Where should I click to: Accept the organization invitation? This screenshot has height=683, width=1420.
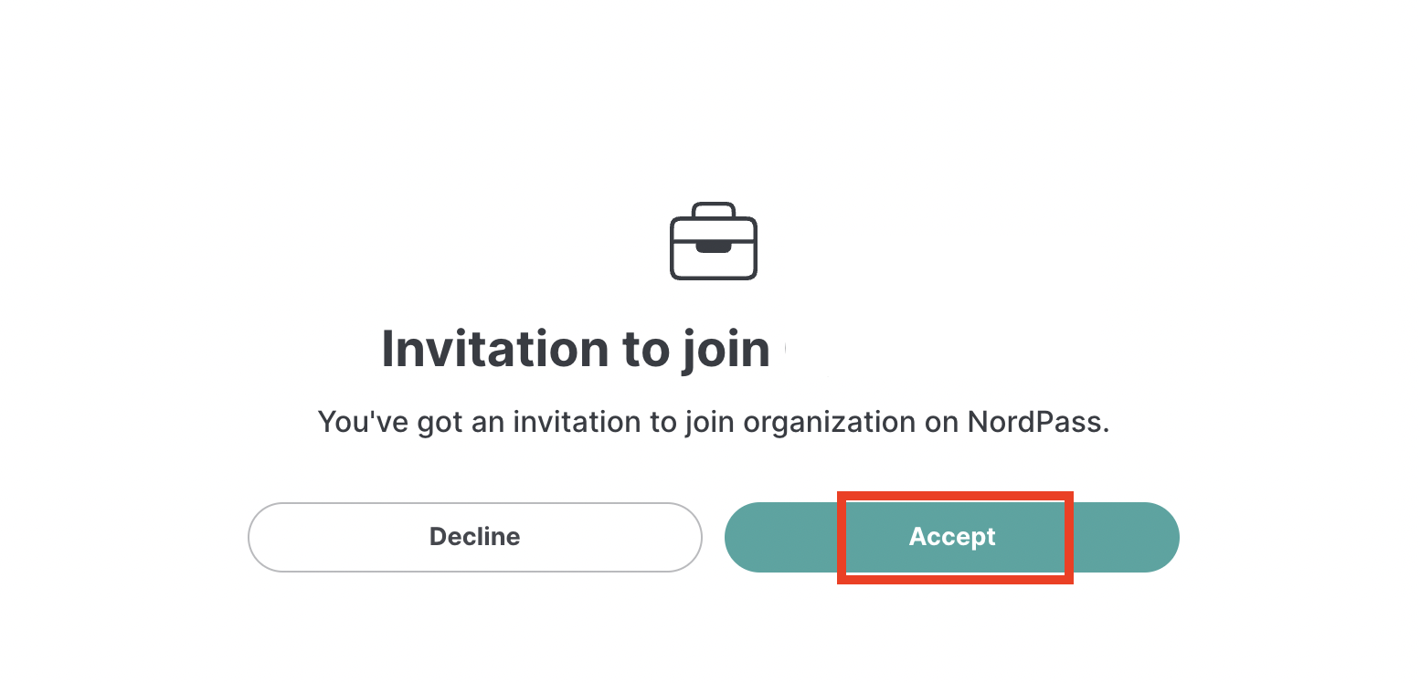point(952,537)
